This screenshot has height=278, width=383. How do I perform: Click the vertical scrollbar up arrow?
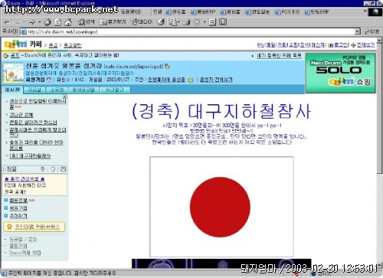click(379, 41)
